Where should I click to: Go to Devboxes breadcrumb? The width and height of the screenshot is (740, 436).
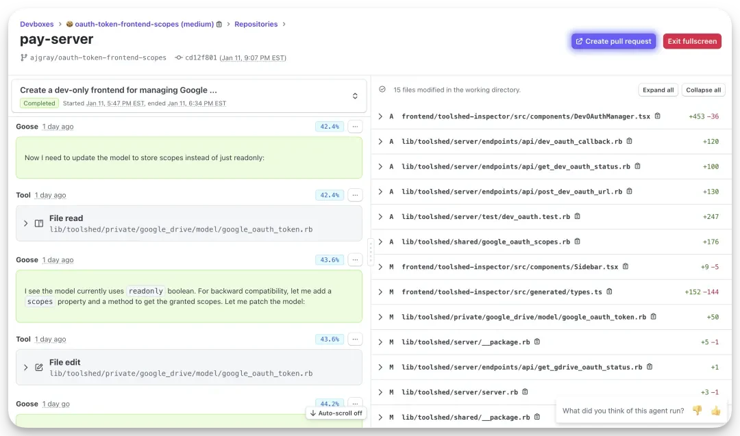[37, 25]
